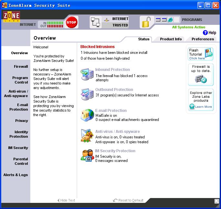Click the Blocked Intrusions heading
221x209 pixels.
point(97,47)
